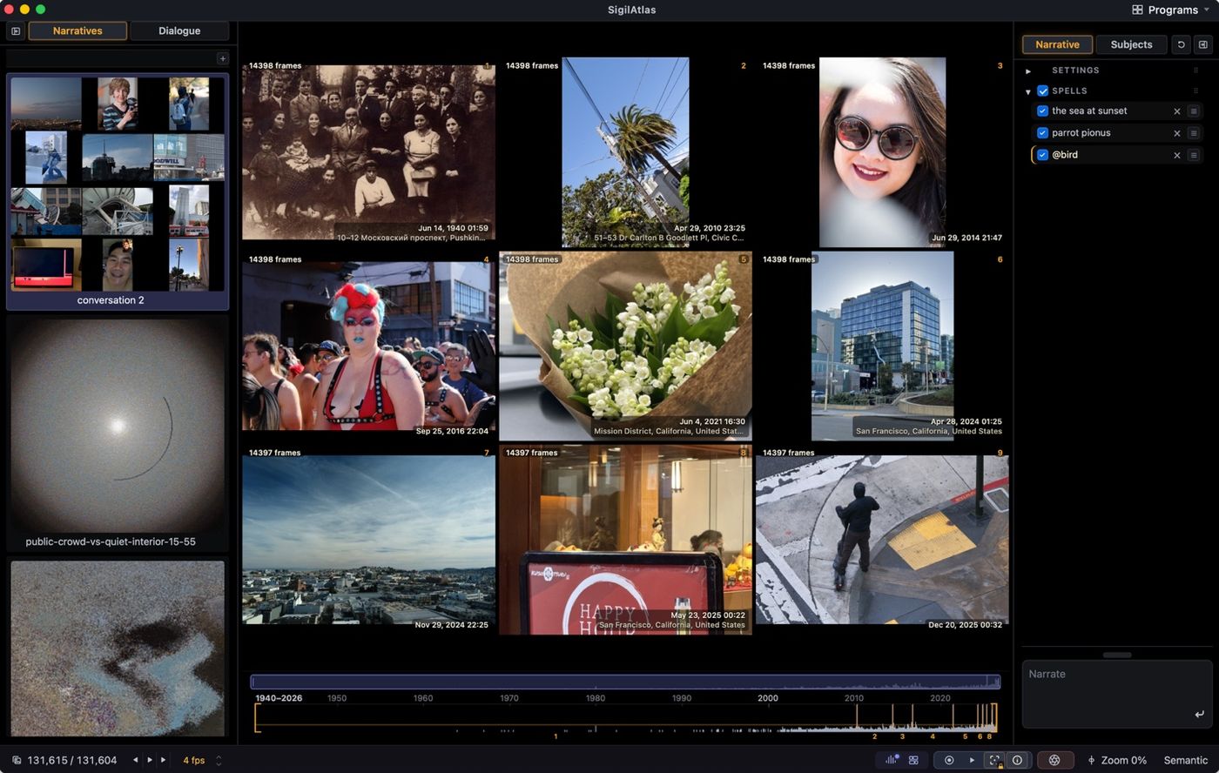Switch to the Dialogue tab
The width and height of the screenshot is (1219, 773).
tap(179, 31)
